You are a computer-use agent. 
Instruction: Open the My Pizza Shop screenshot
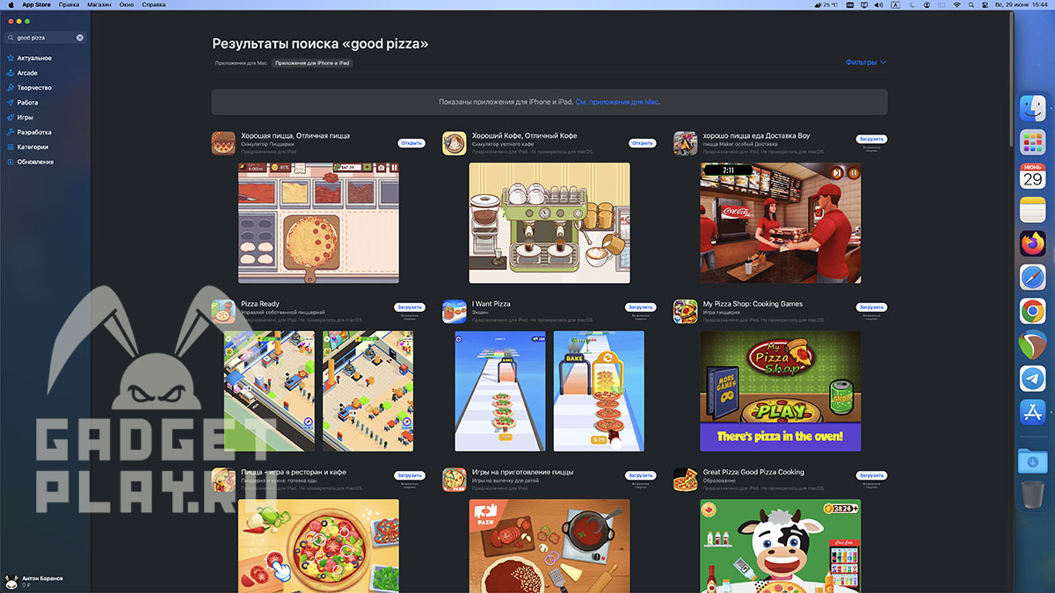coord(781,391)
